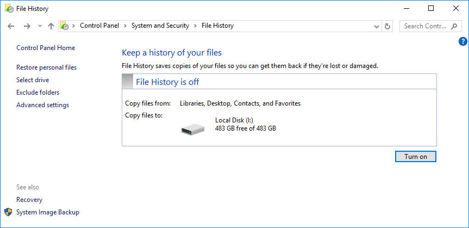Click the Forward navigation arrow
The width and height of the screenshot is (469, 228).
27,26
